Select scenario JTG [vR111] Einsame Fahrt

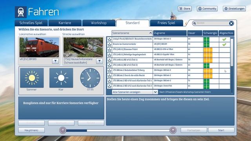pos(169,50)
